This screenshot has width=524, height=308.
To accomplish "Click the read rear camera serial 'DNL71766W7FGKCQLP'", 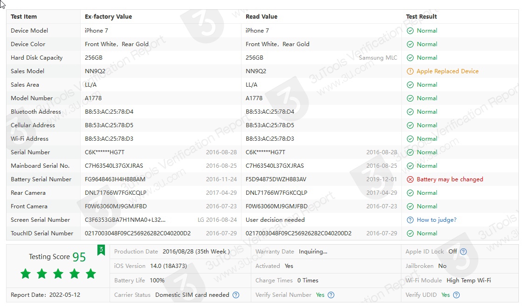I will tap(276, 193).
